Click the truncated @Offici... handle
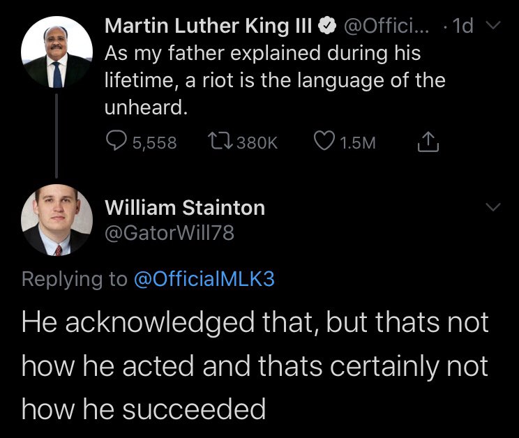This screenshot has width=519, height=438. pyautogui.click(x=386, y=26)
